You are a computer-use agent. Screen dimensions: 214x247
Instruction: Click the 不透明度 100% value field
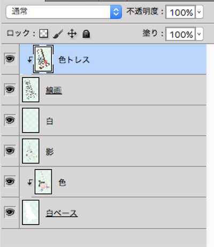click(180, 12)
